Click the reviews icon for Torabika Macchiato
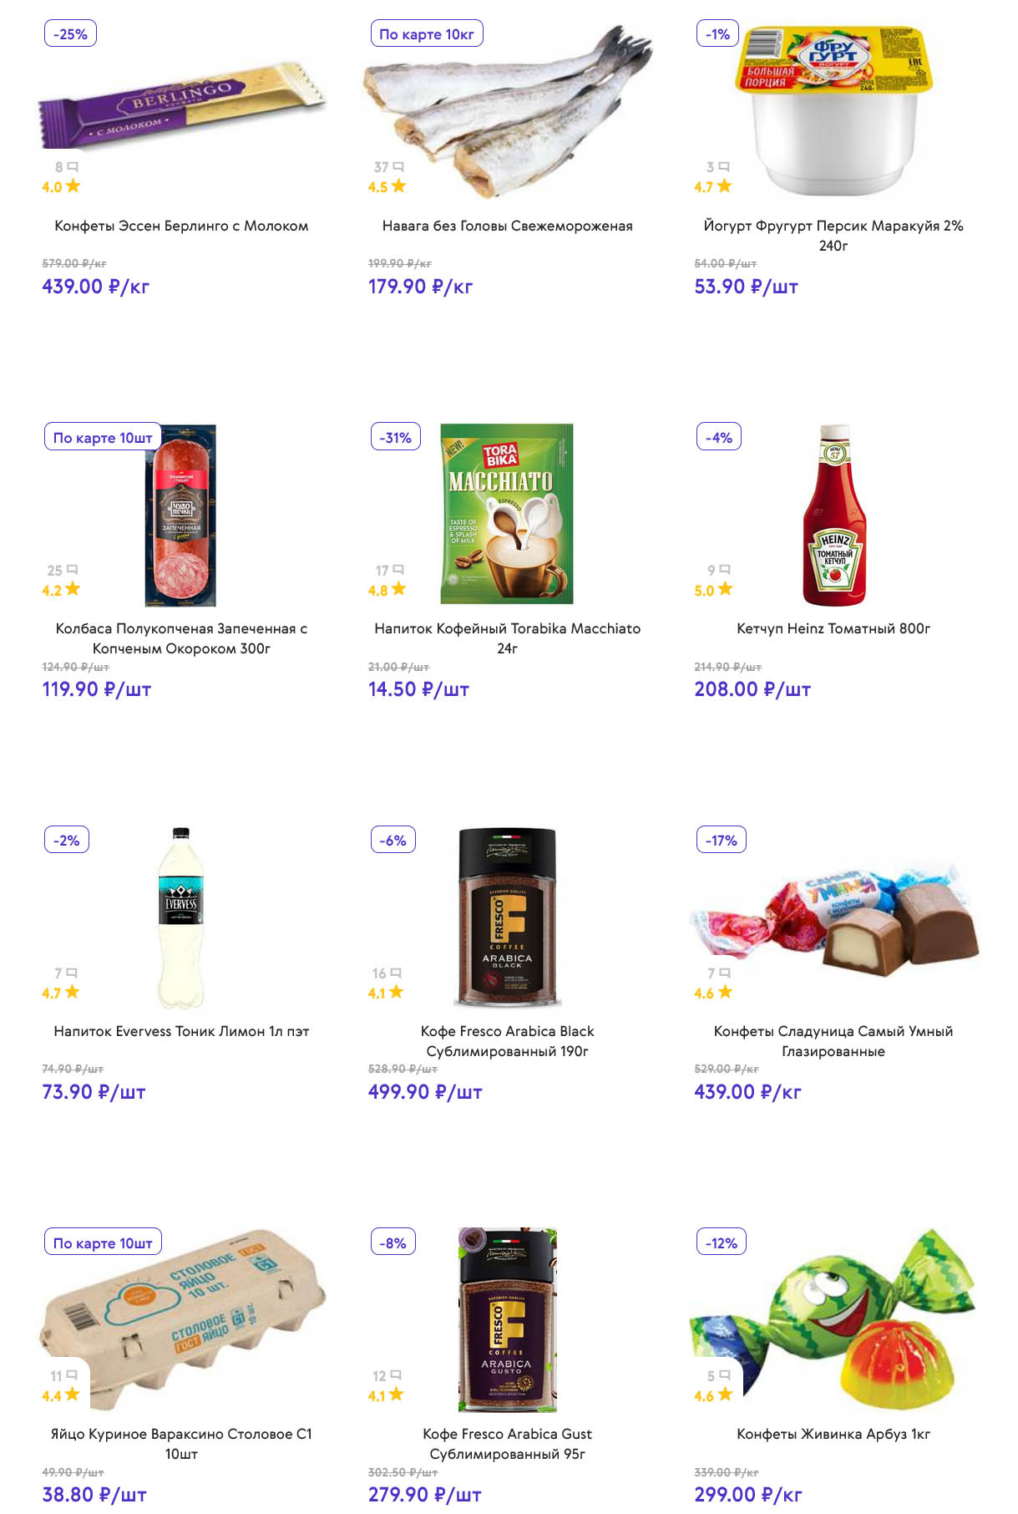 (398, 570)
